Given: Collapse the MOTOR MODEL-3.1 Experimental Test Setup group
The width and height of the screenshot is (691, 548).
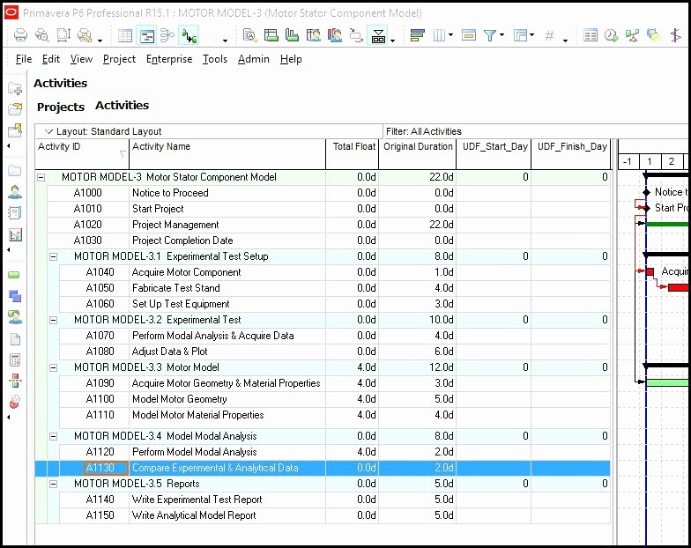Looking at the screenshot, I should [53, 256].
